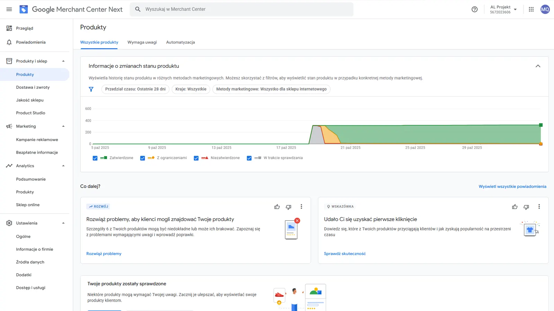
Task: Click the MQ account avatar
Action: point(545,9)
